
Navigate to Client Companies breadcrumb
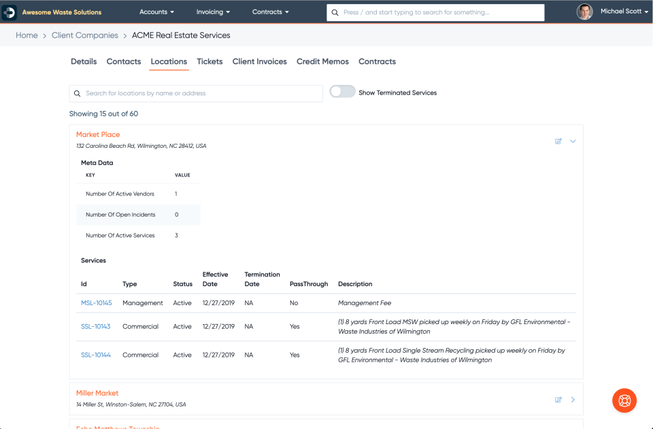click(84, 35)
